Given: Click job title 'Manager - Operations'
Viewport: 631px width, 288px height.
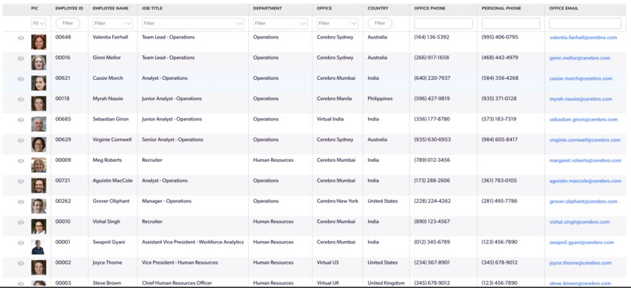Looking at the screenshot, I should tap(167, 201).
